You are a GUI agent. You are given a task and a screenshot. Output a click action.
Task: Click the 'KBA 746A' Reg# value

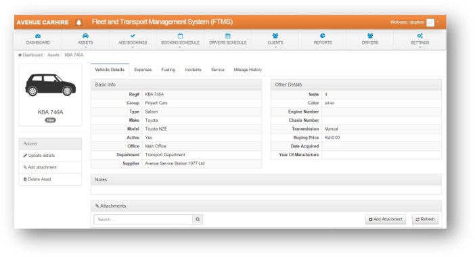pos(154,95)
